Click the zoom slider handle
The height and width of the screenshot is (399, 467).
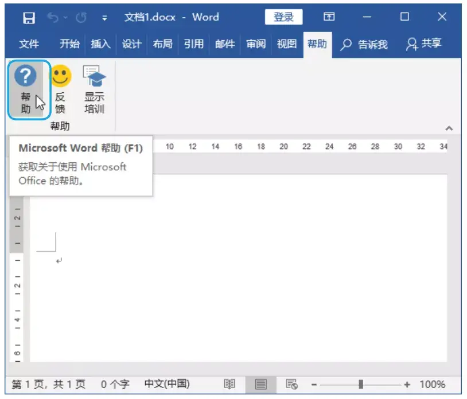coord(360,383)
